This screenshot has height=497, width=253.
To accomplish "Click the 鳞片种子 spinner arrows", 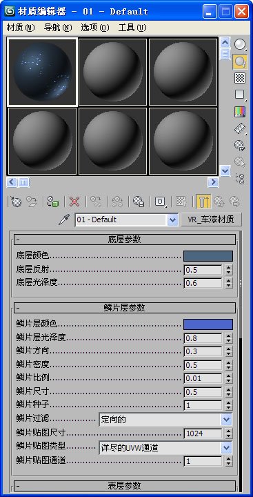I will (x=229, y=405).
